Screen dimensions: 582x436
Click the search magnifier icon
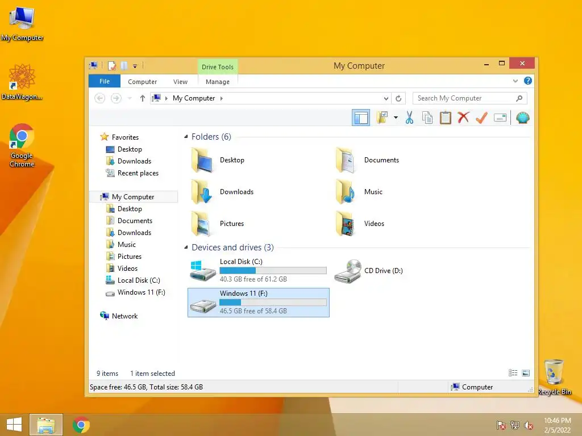[x=519, y=98]
